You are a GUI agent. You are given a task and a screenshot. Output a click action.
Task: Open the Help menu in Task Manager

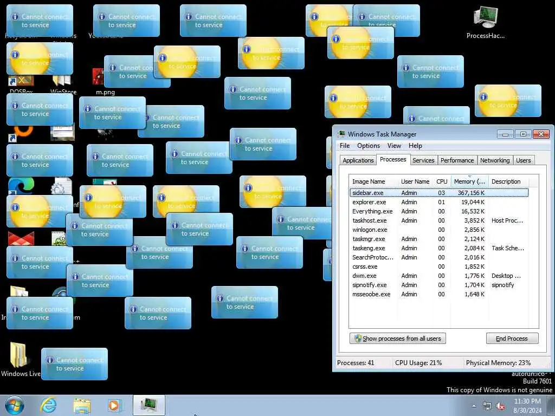click(415, 146)
